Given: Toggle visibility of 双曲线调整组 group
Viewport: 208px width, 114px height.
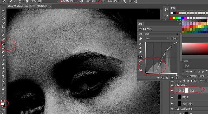Looking at the screenshot, I should pos(172,109).
